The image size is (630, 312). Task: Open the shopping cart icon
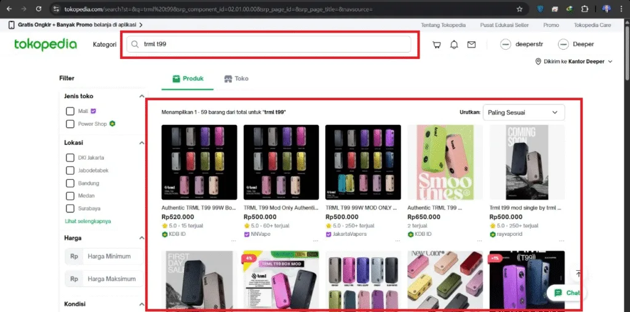click(436, 44)
